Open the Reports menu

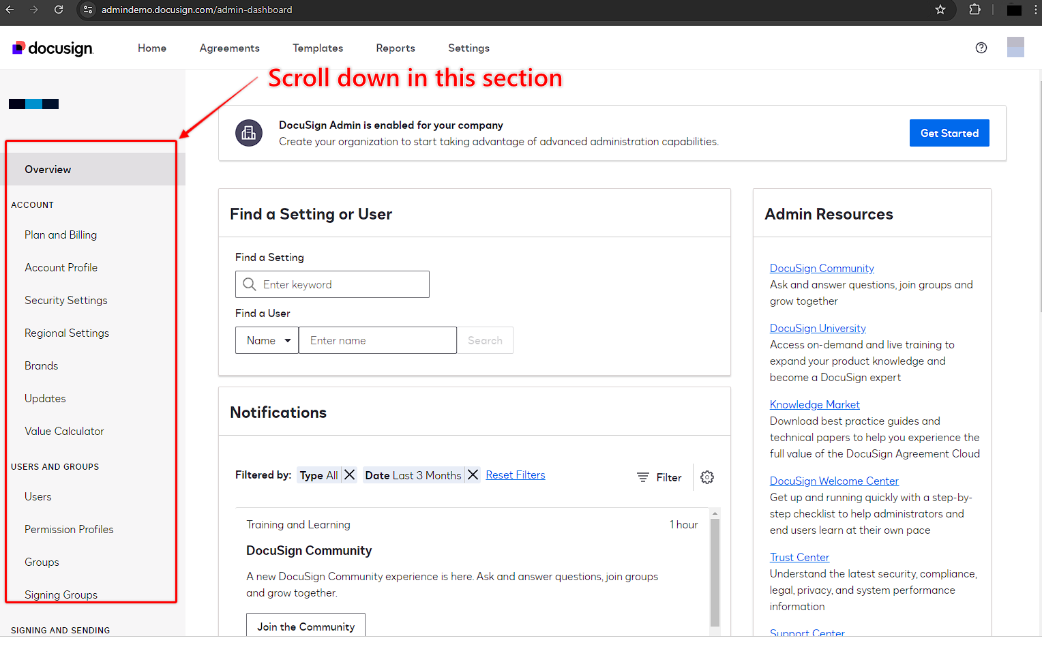pyautogui.click(x=396, y=48)
